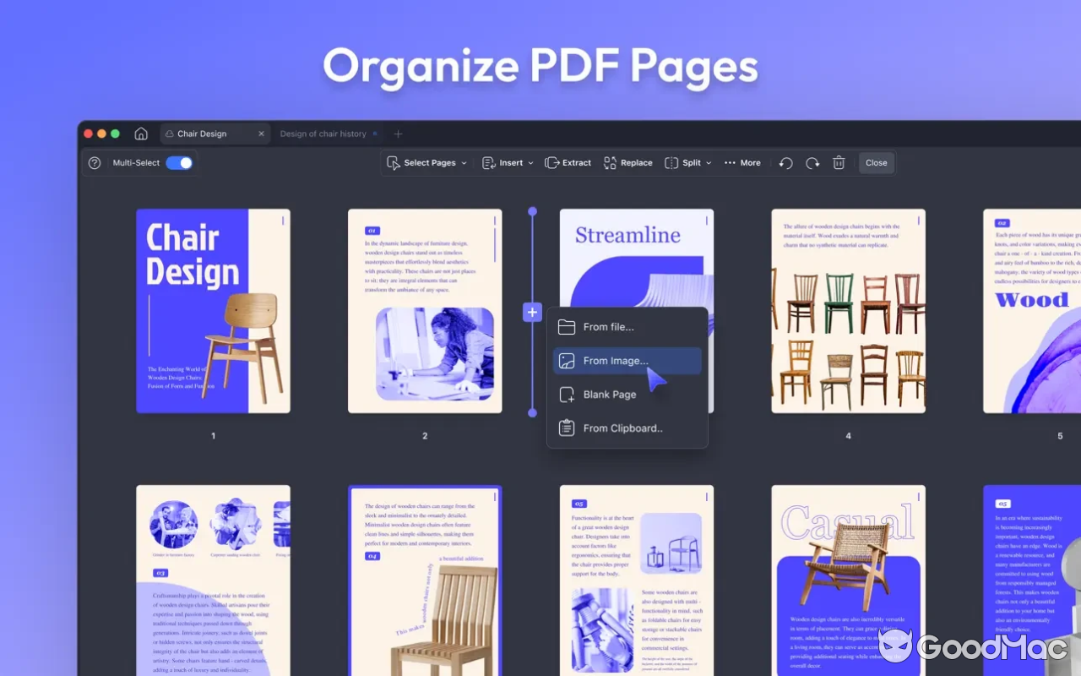Select the Wood page thumbnail
The width and height of the screenshot is (1081, 676).
[1031, 311]
